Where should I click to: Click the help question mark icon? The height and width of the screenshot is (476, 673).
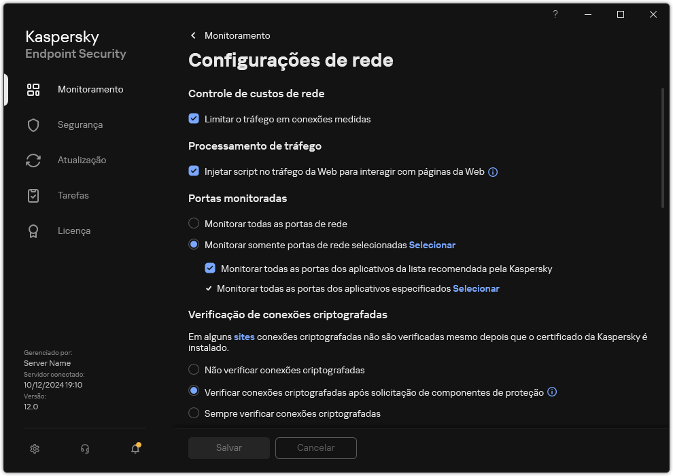point(555,14)
